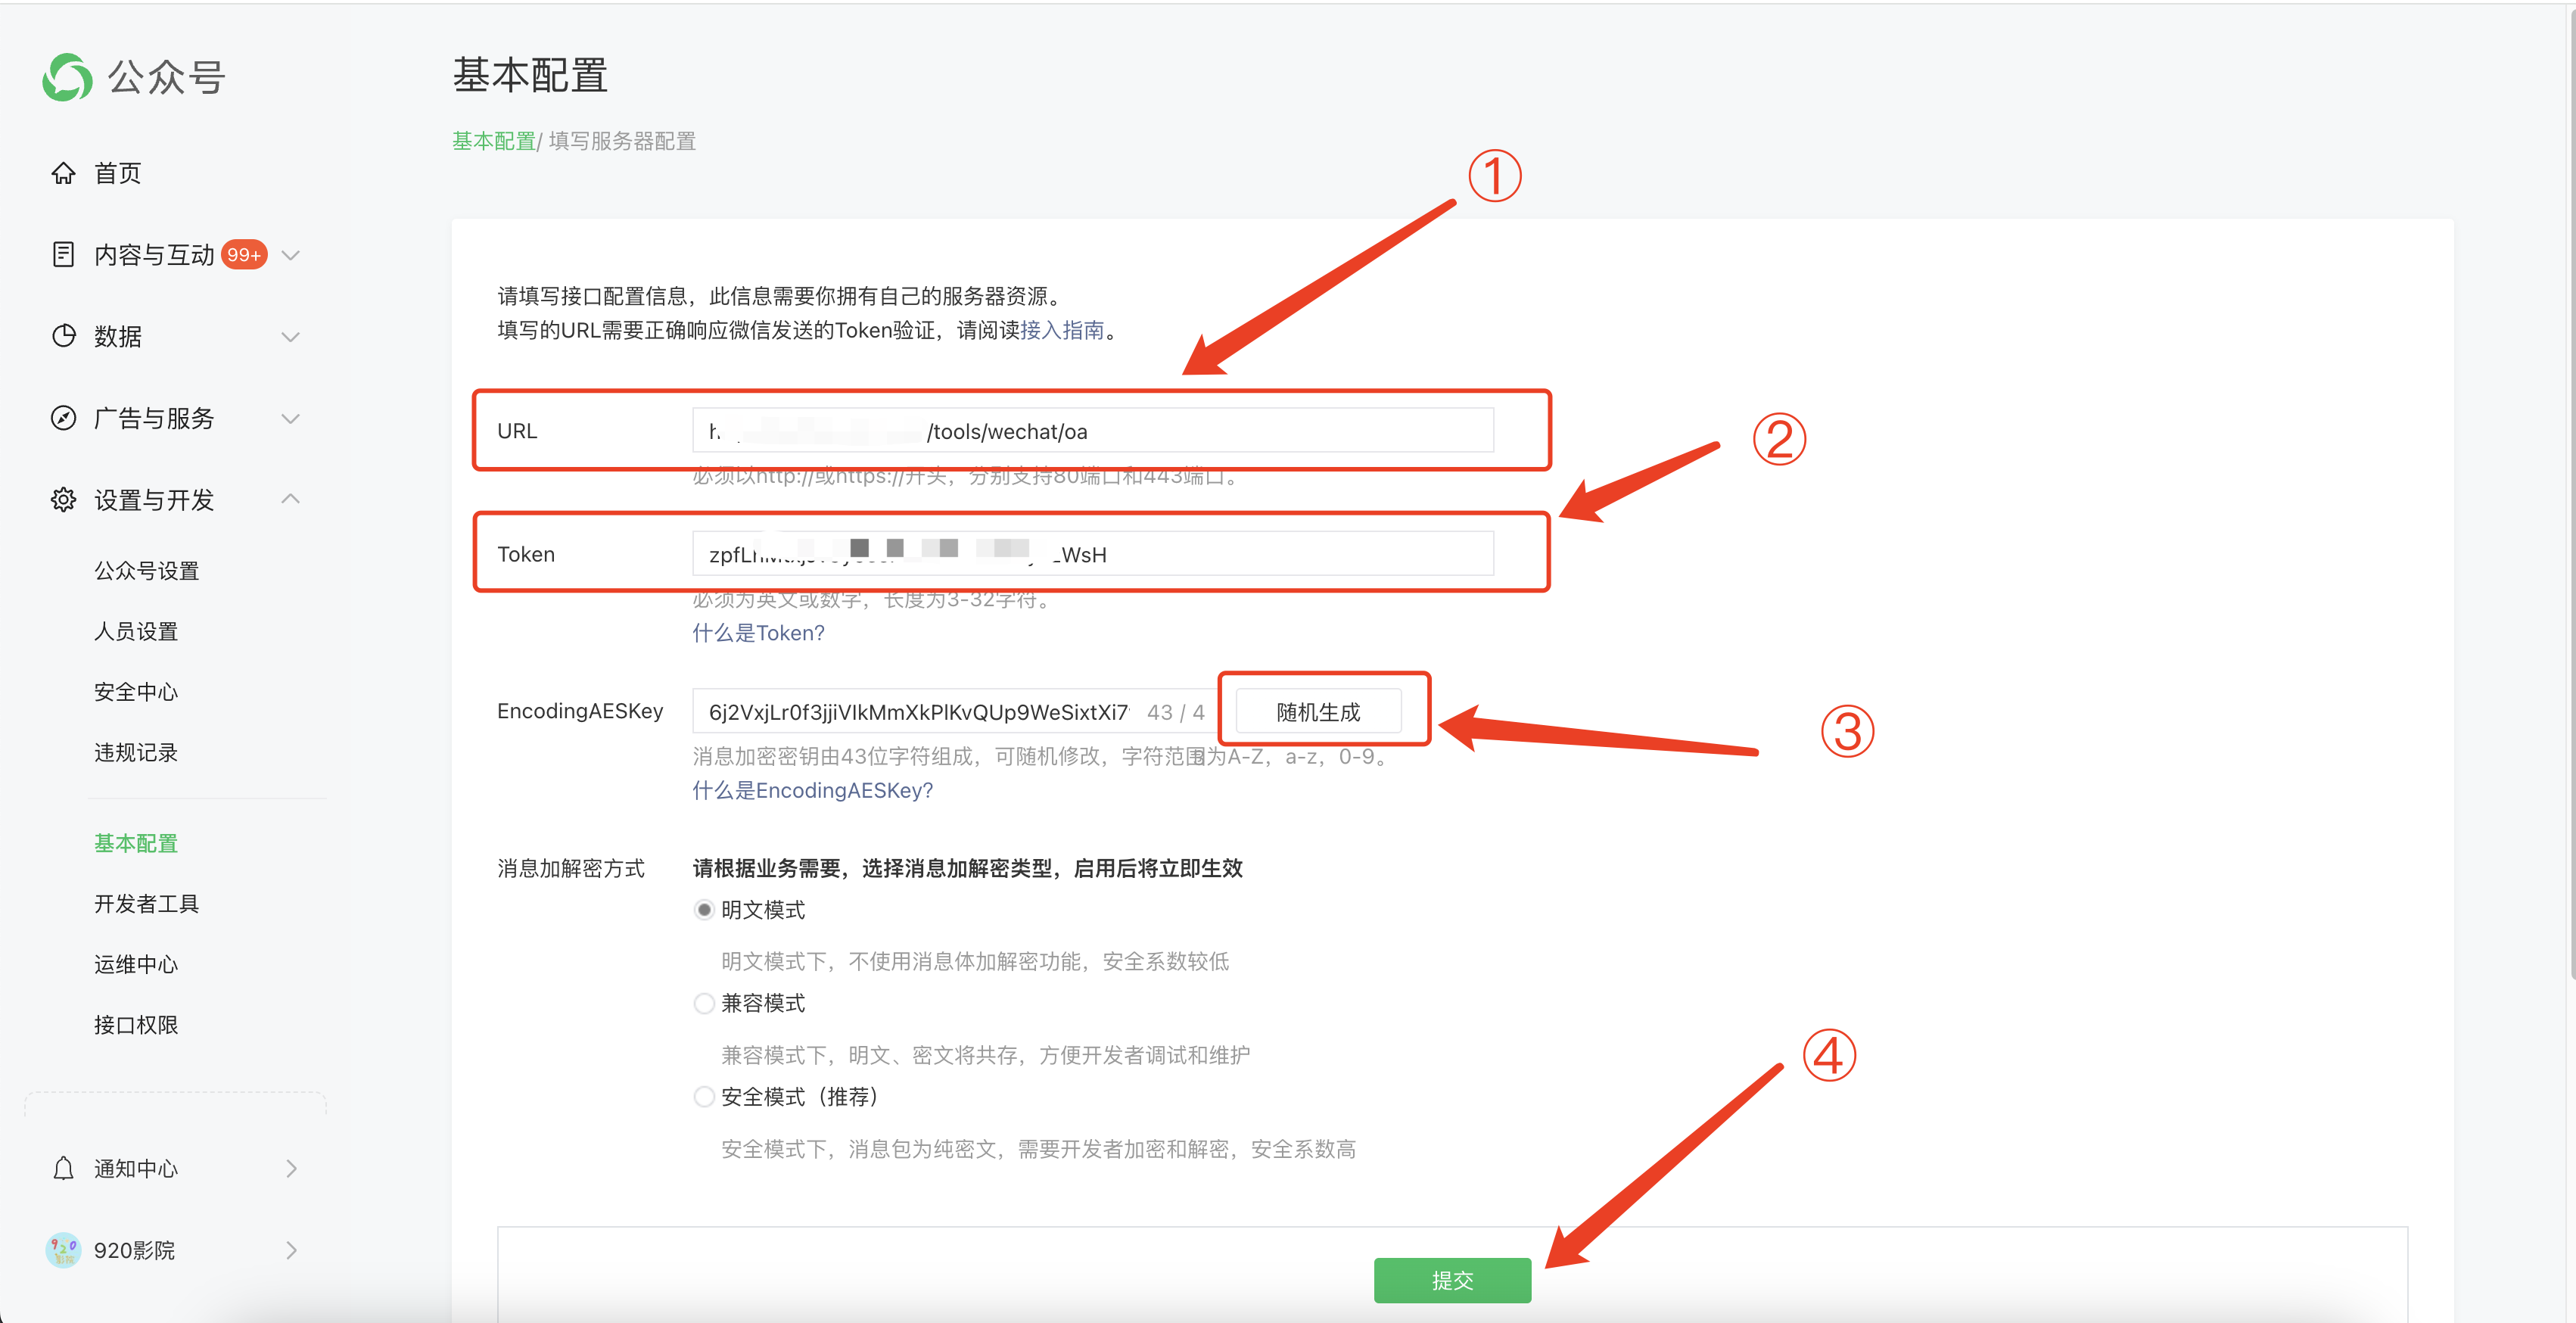The height and width of the screenshot is (1323, 2576).
Task: Expand the 数据 menu chevron
Action: (290, 336)
